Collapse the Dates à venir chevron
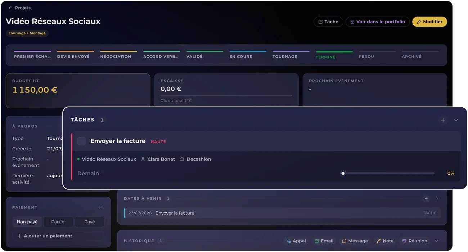Viewport: 468px width, 252px height. coord(437,199)
